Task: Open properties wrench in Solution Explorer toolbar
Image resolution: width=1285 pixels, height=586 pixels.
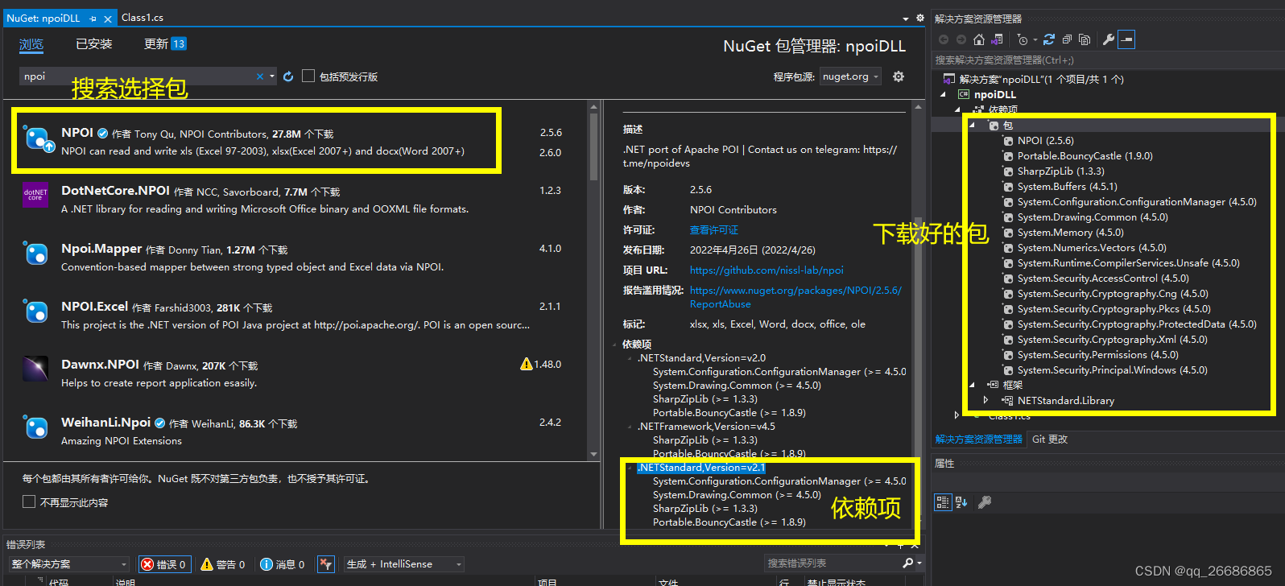Action: pyautogui.click(x=1109, y=39)
